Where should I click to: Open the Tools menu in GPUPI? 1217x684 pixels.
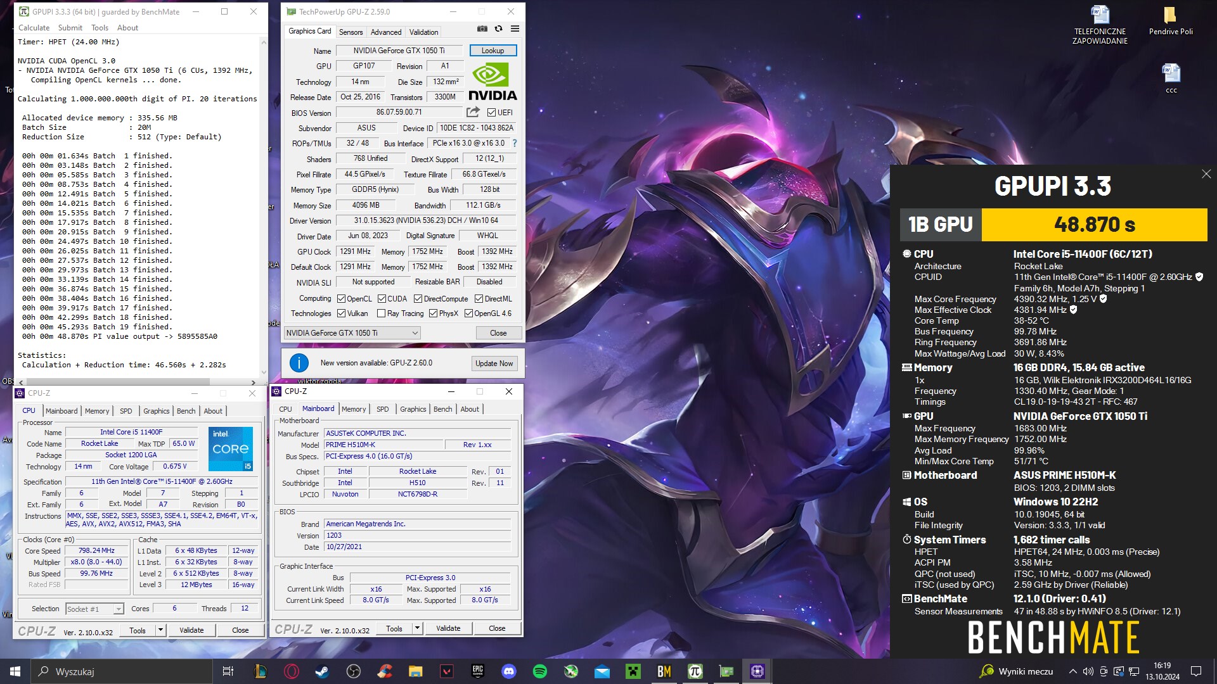[100, 28]
